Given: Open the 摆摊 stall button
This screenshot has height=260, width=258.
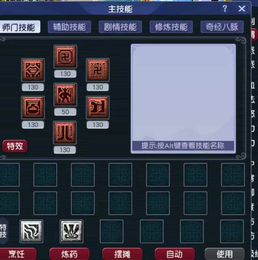Looking at the screenshot, I should (x=122, y=254).
